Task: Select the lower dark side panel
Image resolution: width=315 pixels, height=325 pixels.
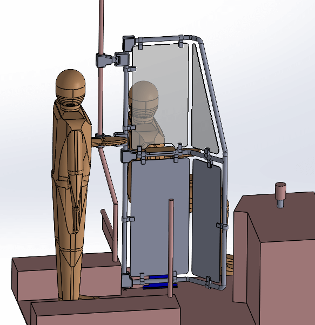Action: coord(206,220)
